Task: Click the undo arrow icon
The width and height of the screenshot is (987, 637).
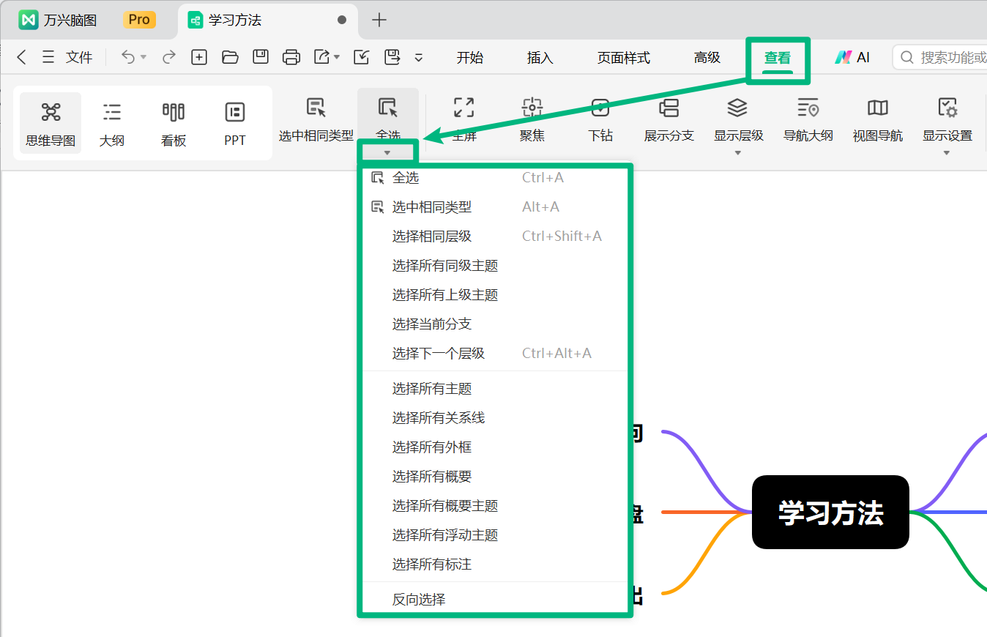Action: point(128,57)
